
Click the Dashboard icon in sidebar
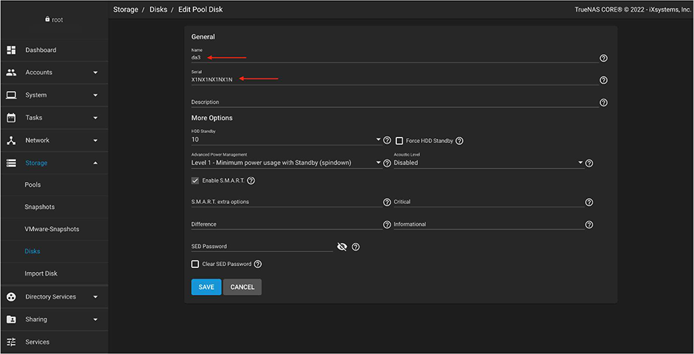[11, 50]
